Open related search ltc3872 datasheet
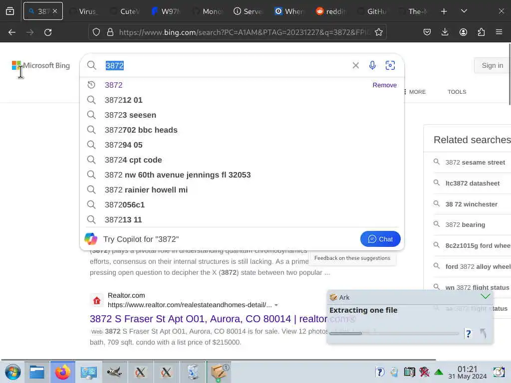The width and height of the screenshot is (511, 383). click(x=472, y=184)
